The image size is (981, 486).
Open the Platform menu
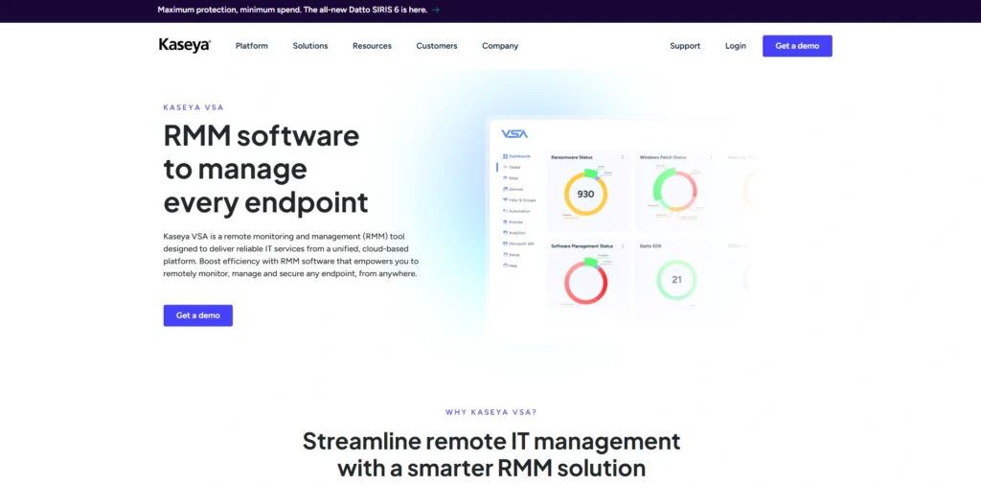pos(252,46)
